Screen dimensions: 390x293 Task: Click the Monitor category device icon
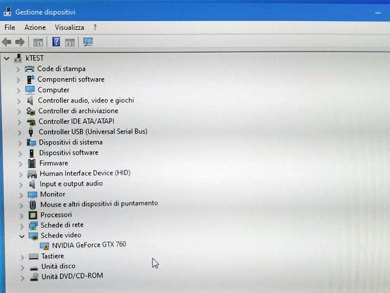(x=32, y=194)
